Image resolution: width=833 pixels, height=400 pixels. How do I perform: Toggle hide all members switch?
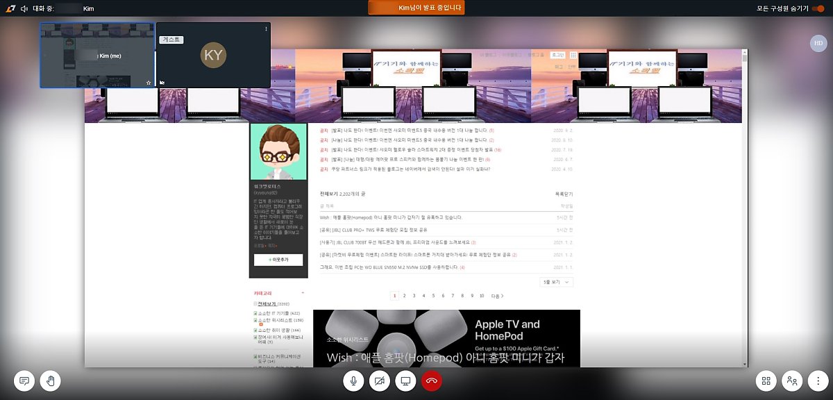[817, 8]
